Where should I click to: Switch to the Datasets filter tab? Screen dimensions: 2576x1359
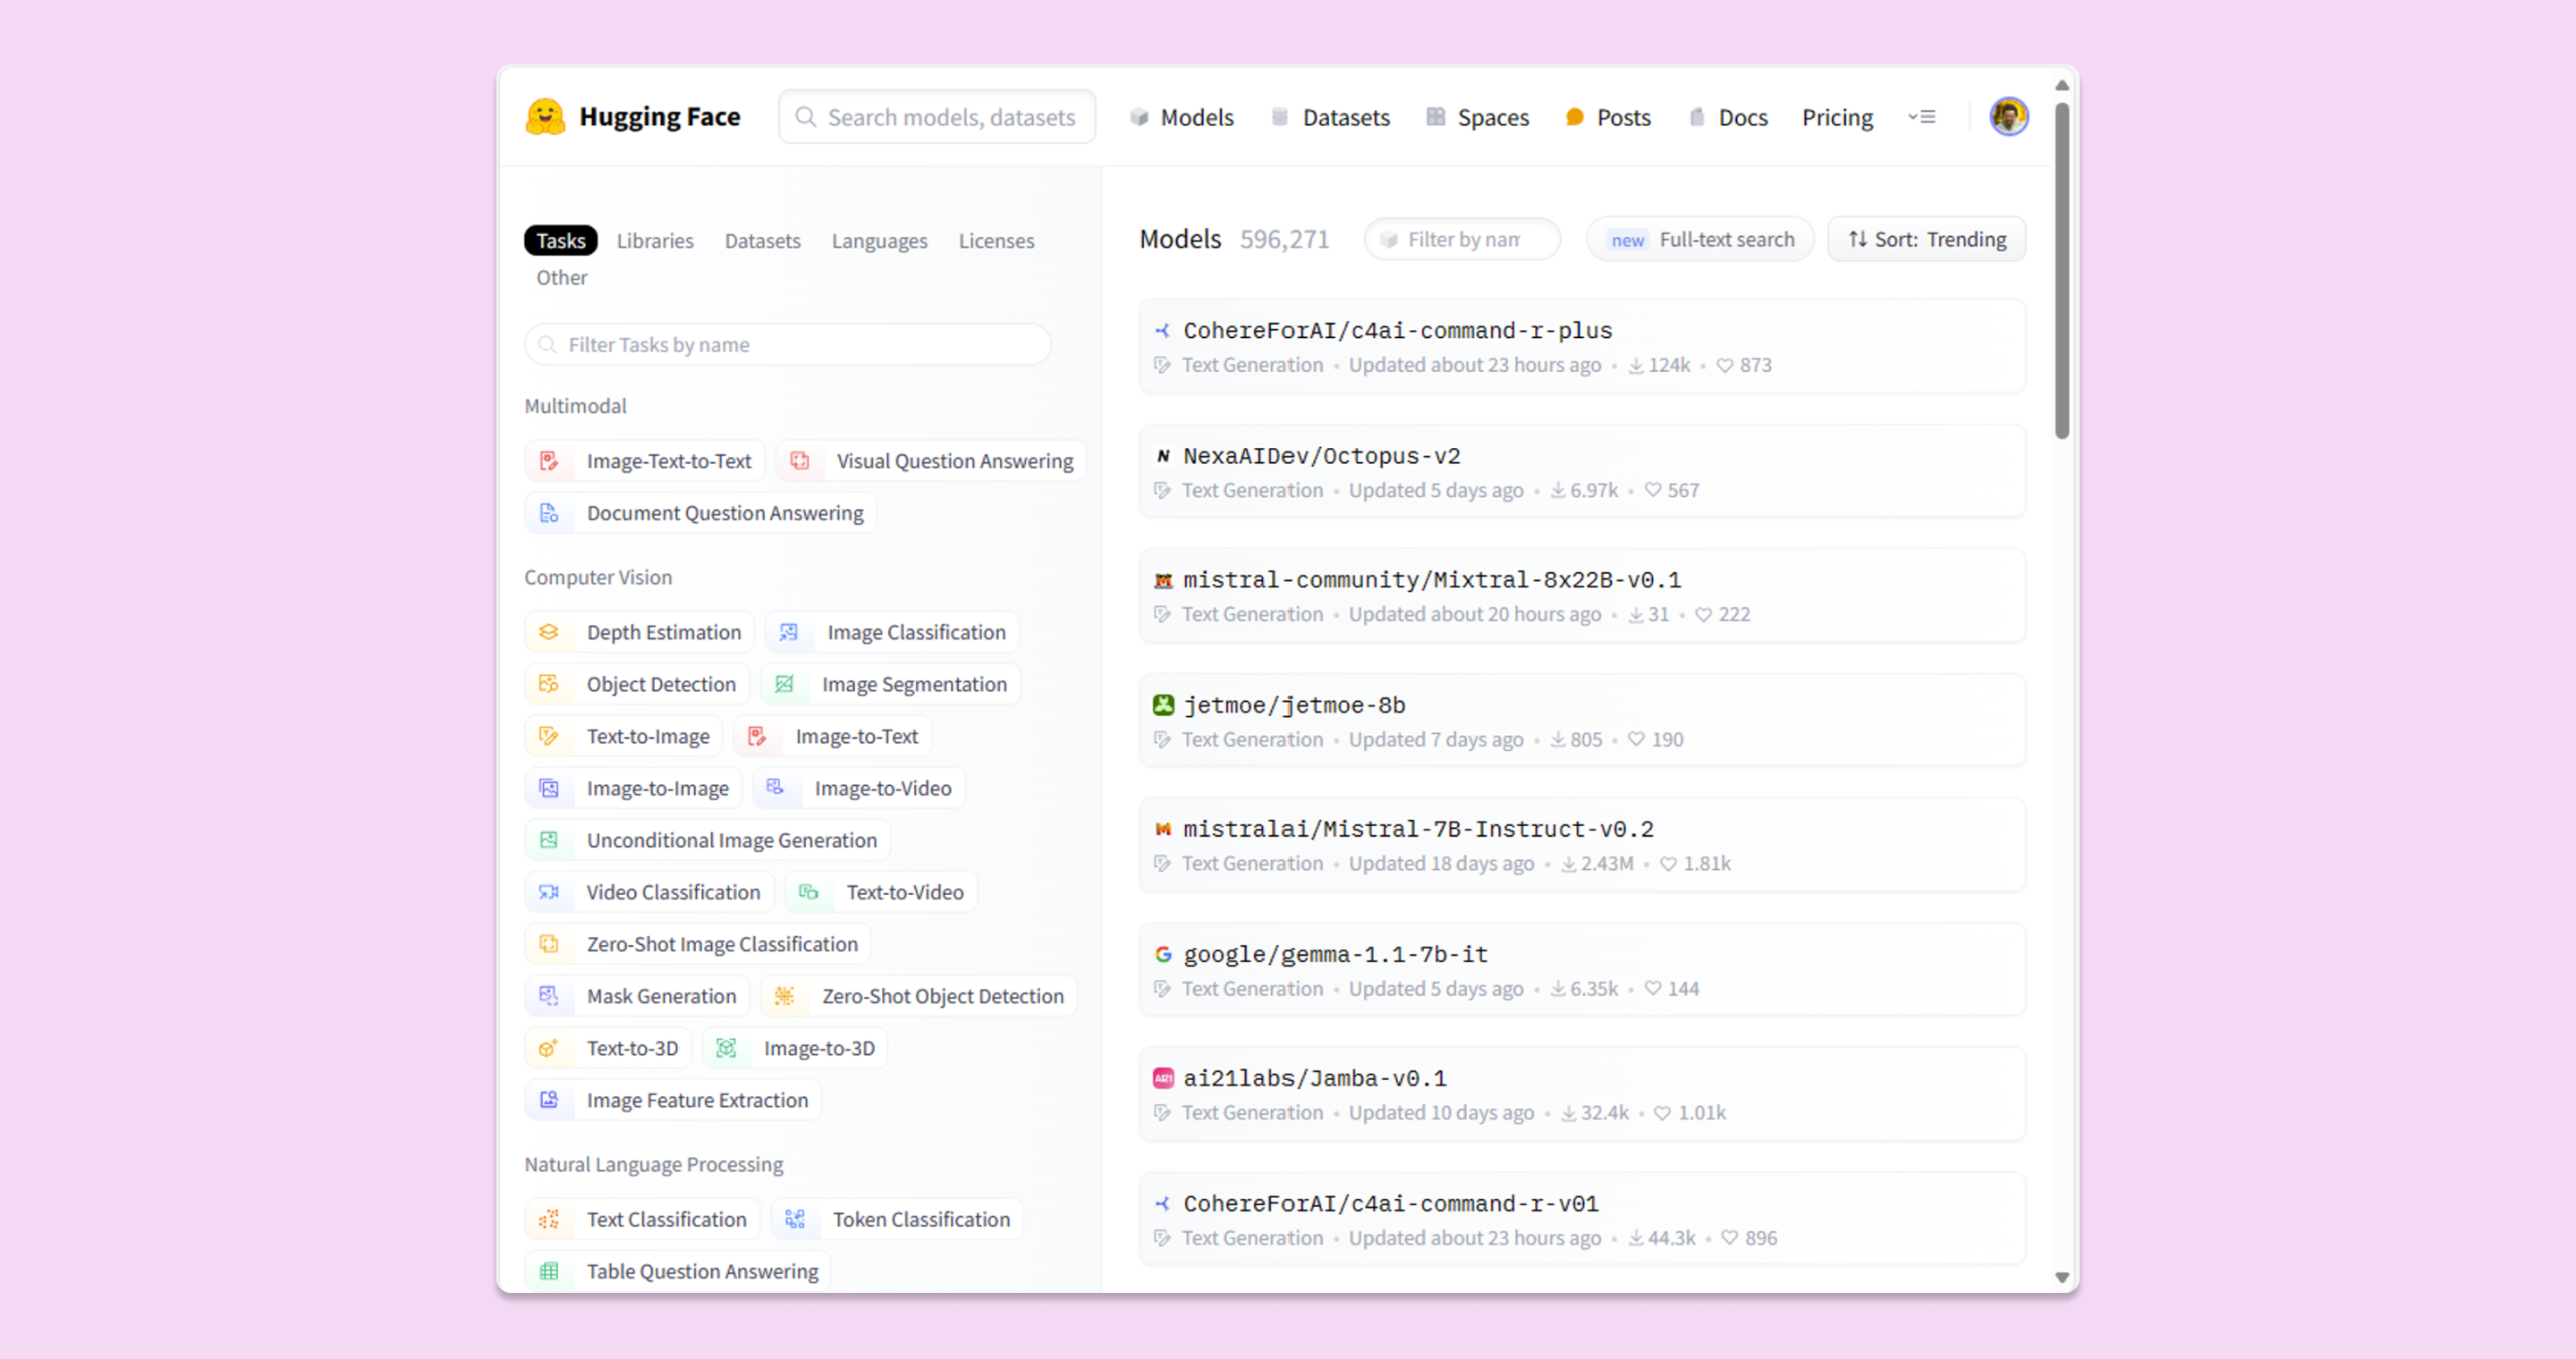(x=763, y=241)
